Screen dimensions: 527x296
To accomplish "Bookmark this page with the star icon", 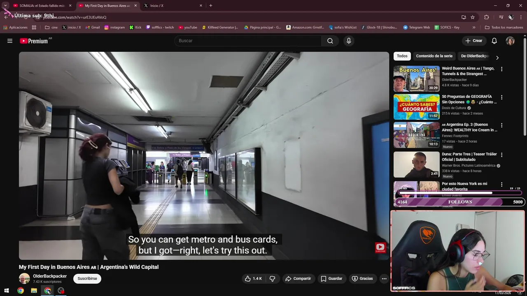I will (473, 17).
